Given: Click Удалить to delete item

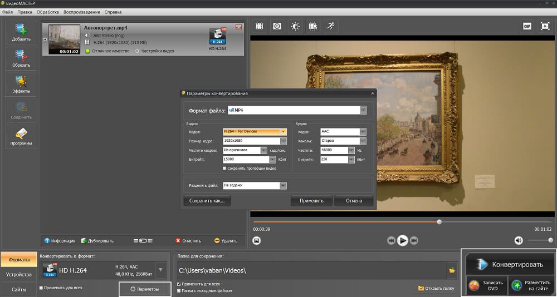Looking at the screenshot, I should coord(226,241).
